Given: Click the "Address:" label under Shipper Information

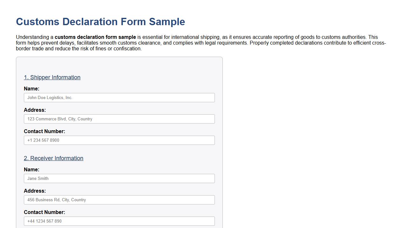Looking at the screenshot, I should [x=35, y=110].
